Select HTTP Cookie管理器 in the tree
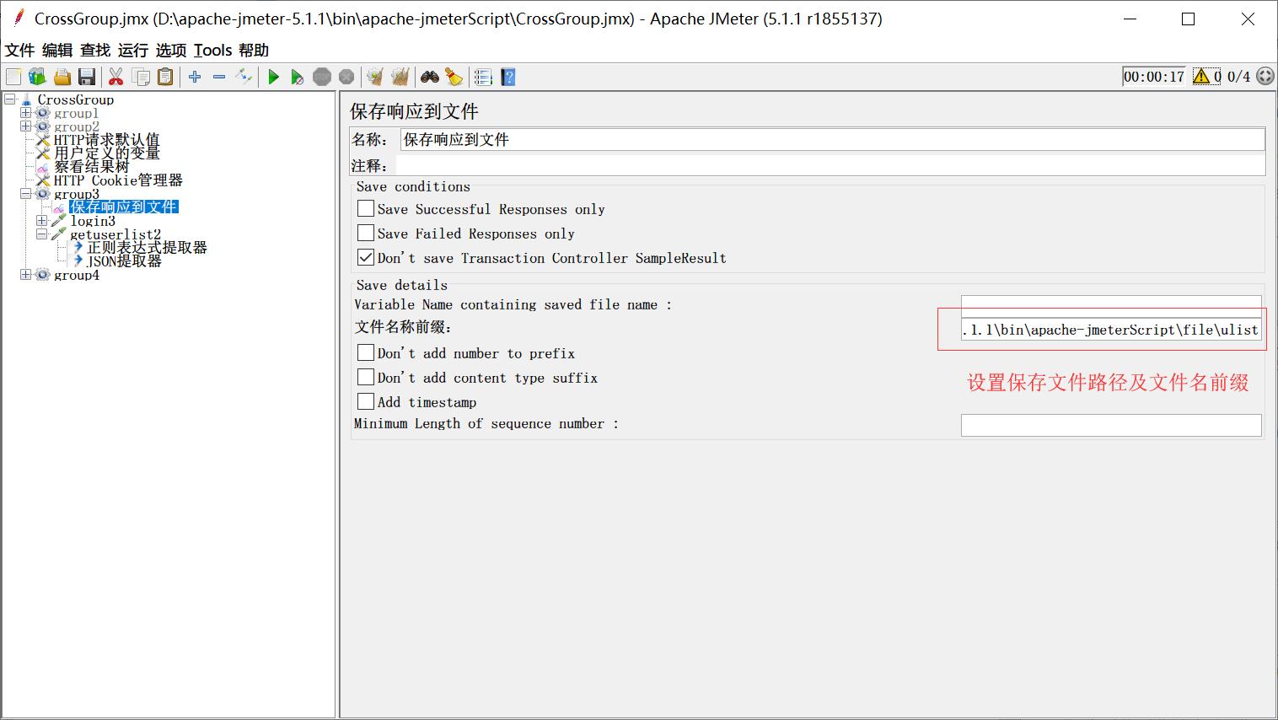The height and width of the screenshot is (720, 1278). pos(118,180)
